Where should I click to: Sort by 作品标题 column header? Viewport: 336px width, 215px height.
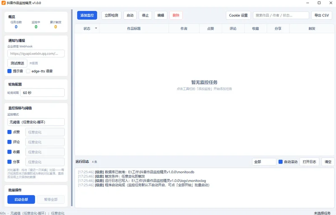point(134,28)
